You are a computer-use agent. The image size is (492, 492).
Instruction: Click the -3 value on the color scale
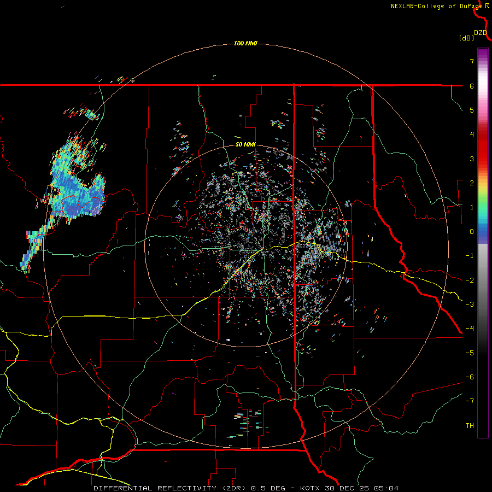[x=470, y=304]
